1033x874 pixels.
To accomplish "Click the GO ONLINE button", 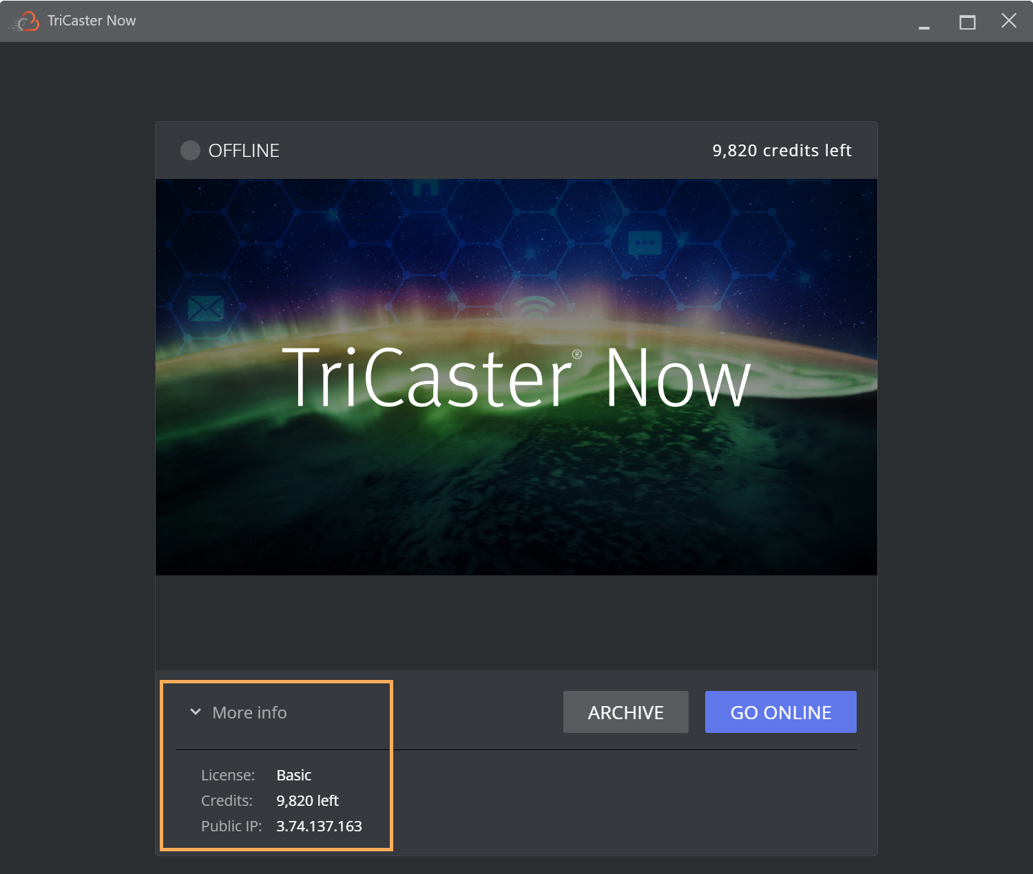I will 780,712.
